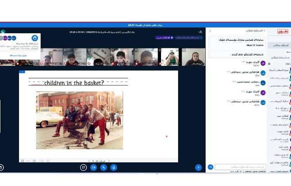Click the audio phone button
This screenshot has width=291, height=186.
(x=104, y=167)
